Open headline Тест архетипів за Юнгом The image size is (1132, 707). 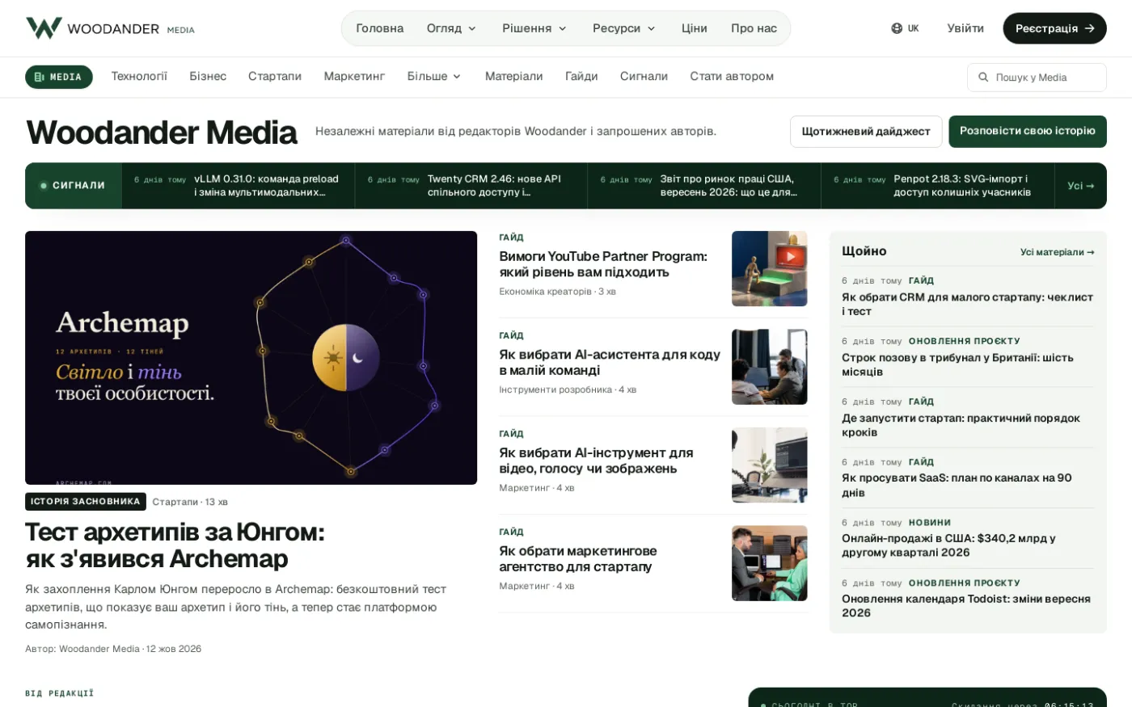(175, 545)
